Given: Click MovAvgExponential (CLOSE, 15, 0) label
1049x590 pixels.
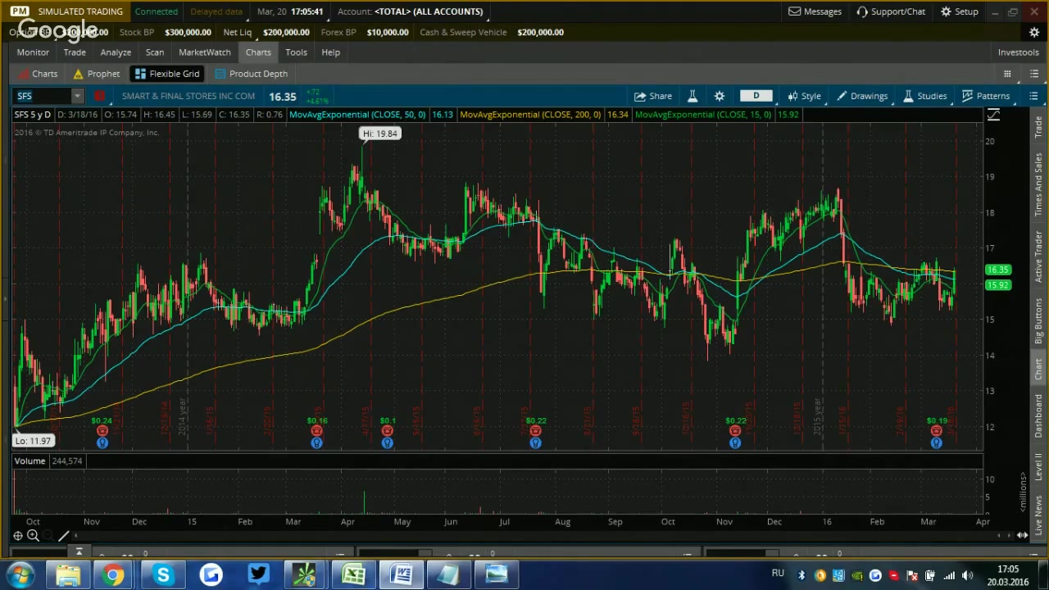Looking at the screenshot, I should [x=703, y=115].
